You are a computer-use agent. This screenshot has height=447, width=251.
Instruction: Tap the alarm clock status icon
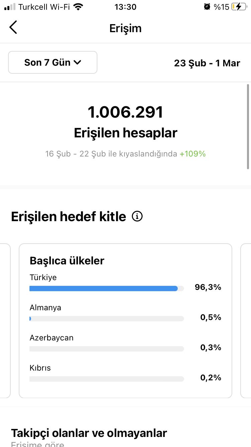[x=207, y=7]
